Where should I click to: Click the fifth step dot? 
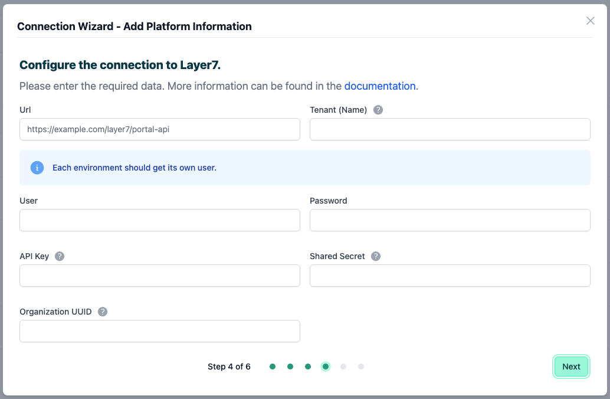(343, 367)
